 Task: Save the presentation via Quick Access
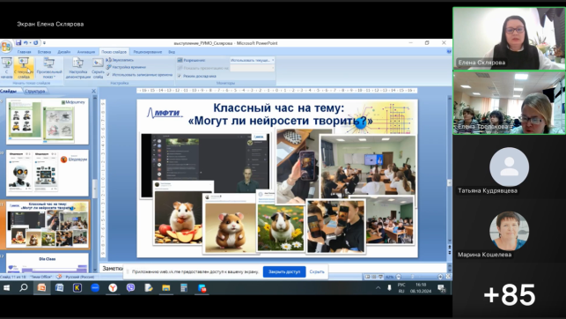pyautogui.click(x=18, y=43)
